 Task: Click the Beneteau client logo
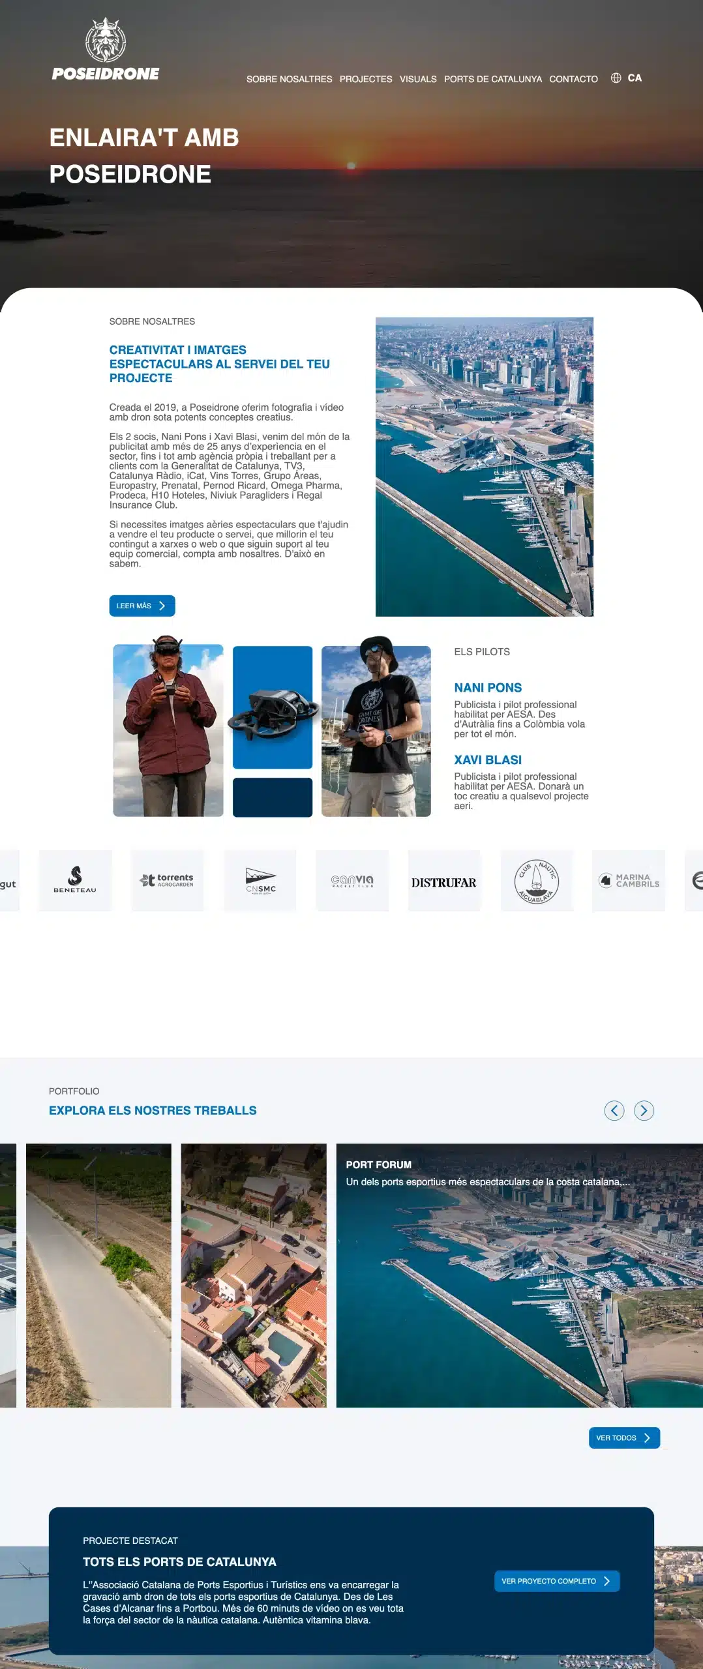[75, 880]
